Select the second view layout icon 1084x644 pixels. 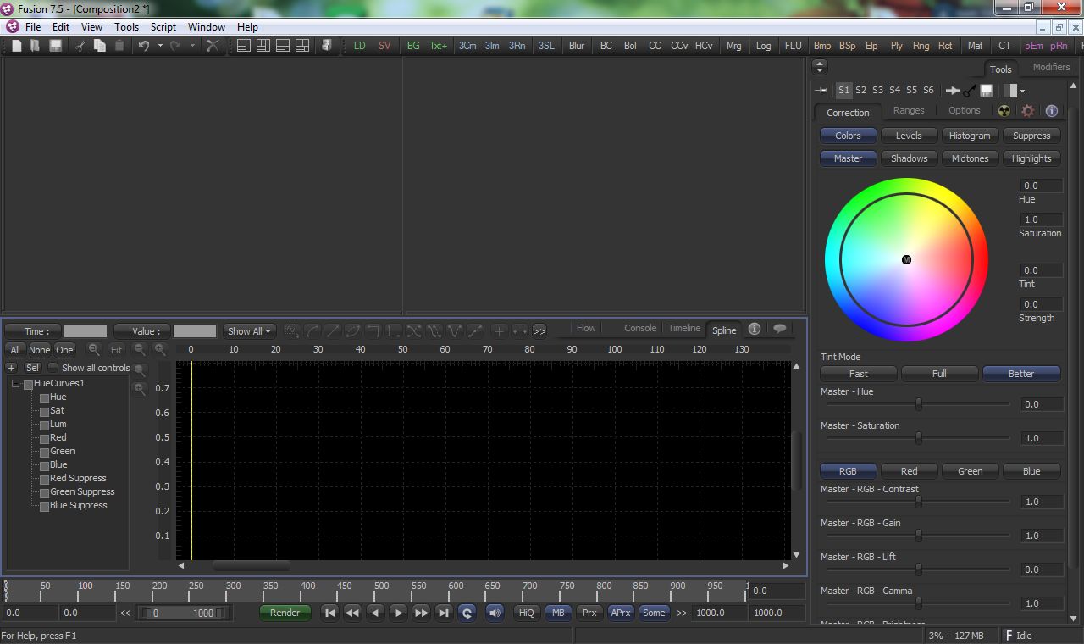[263, 46]
